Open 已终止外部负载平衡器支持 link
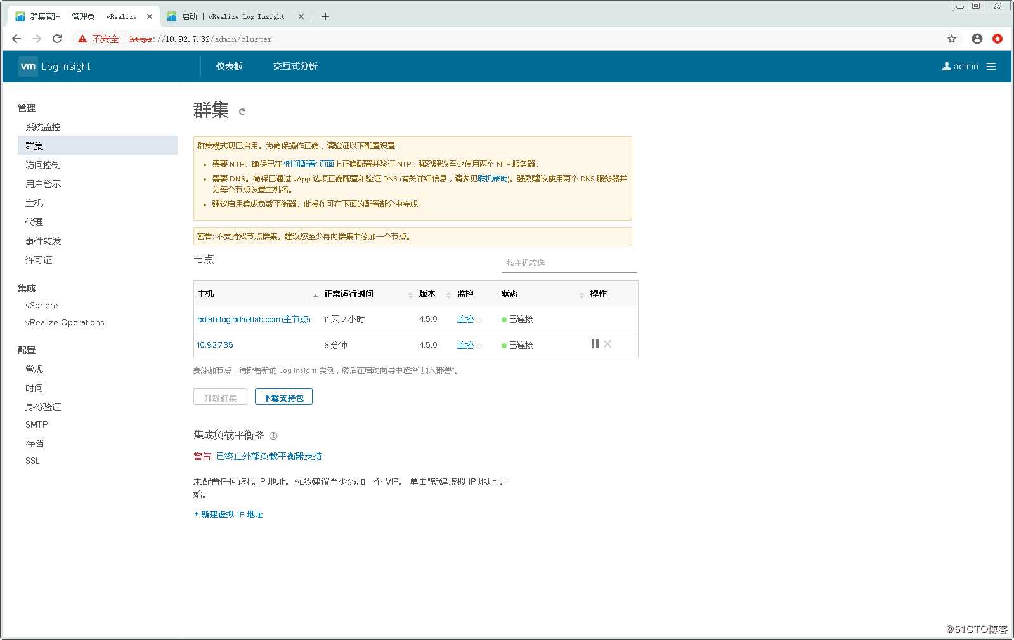 (x=269, y=456)
